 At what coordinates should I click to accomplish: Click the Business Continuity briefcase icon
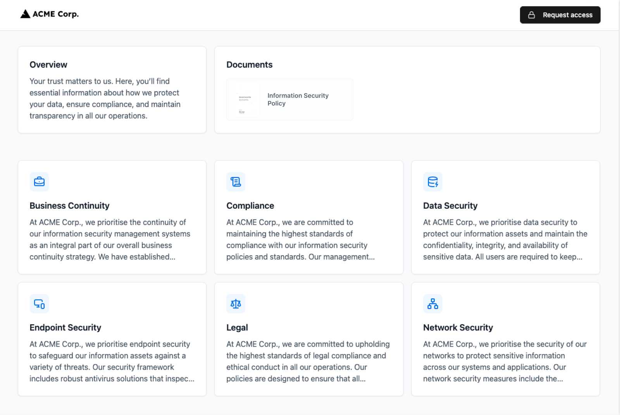[x=39, y=182]
